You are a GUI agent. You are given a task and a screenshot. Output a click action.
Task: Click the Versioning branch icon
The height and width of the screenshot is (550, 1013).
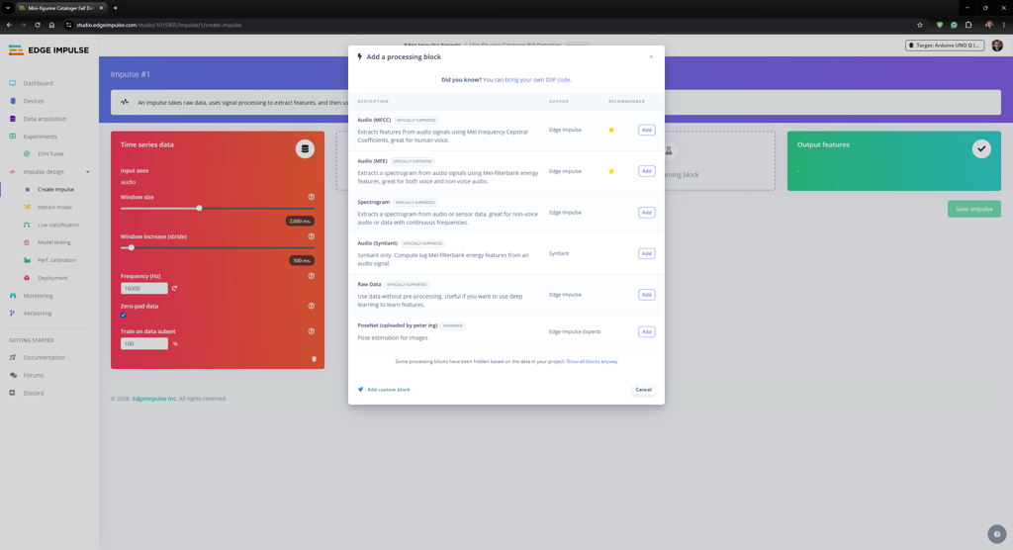pos(12,314)
